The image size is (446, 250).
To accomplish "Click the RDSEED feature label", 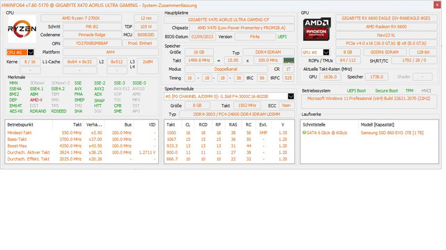I will [x=59, y=111].
